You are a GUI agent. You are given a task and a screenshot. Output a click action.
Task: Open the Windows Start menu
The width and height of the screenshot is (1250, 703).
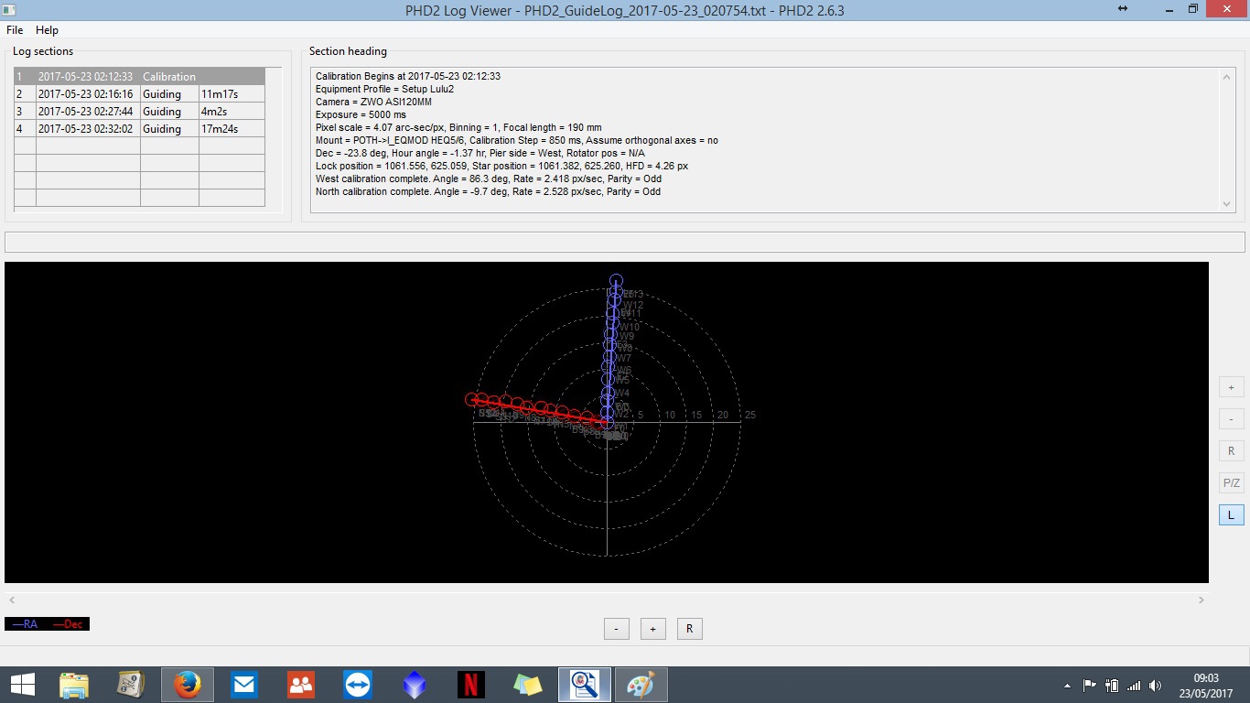(x=22, y=685)
